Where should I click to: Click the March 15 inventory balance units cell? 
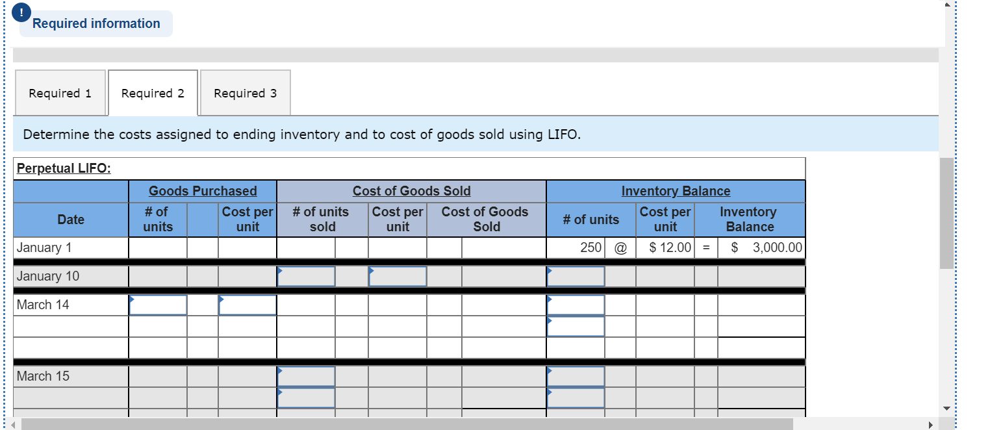574,376
